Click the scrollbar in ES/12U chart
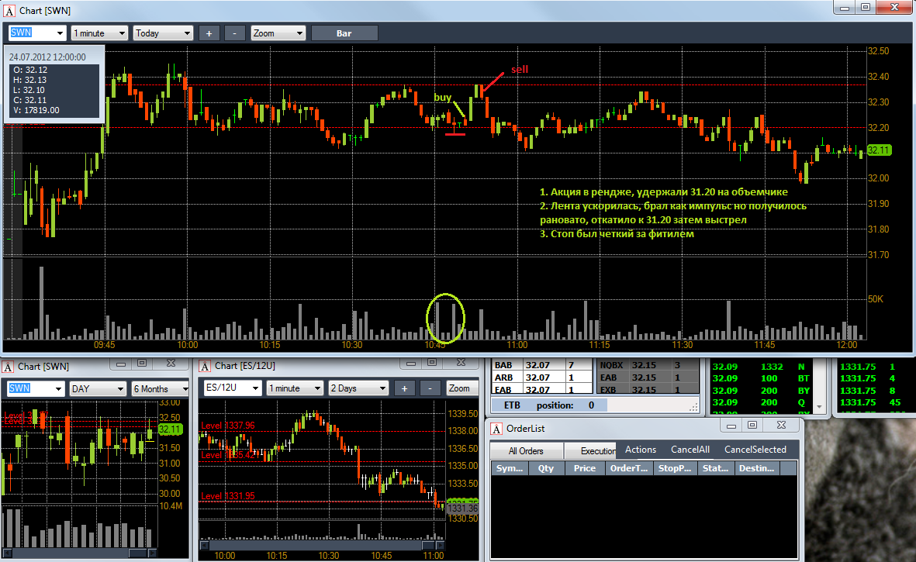The height and width of the screenshot is (562, 916). (x=322, y=546)
